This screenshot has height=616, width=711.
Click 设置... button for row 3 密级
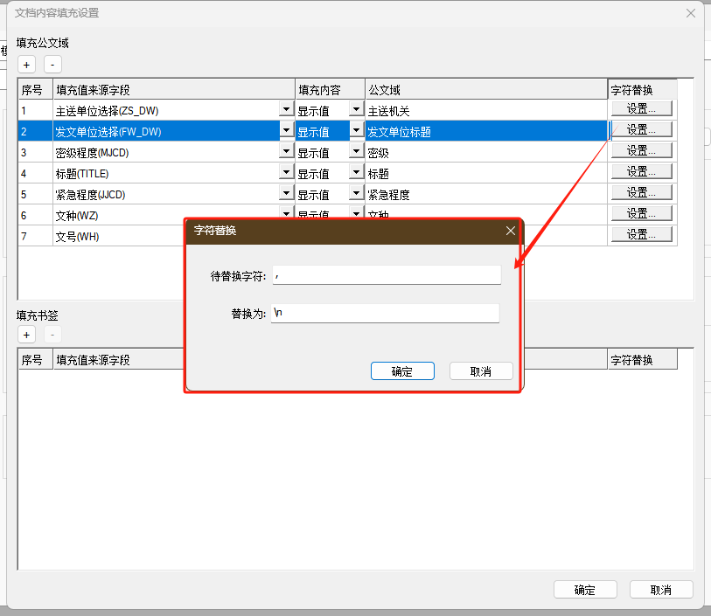(x=642, y=151)
